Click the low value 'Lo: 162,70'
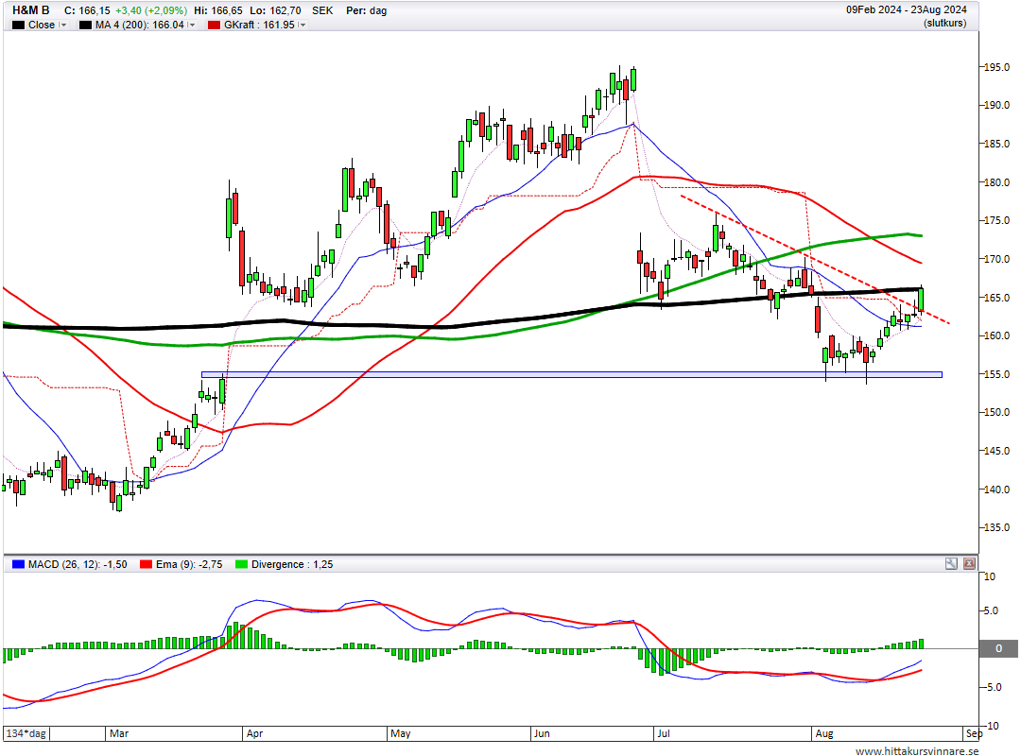Viewport: 1021px width, 756px height. [x=275, y=10]
